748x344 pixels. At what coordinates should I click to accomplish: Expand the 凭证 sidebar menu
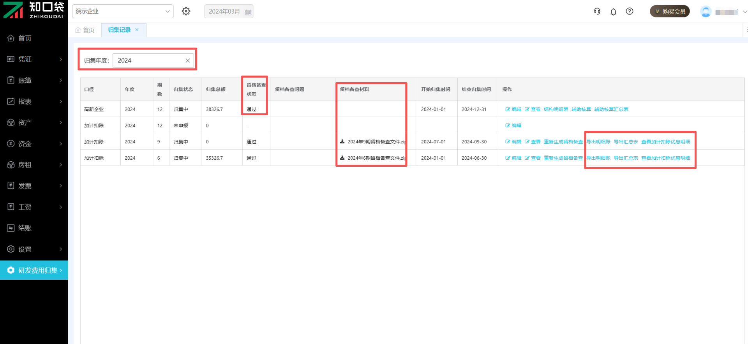point(34,59)
